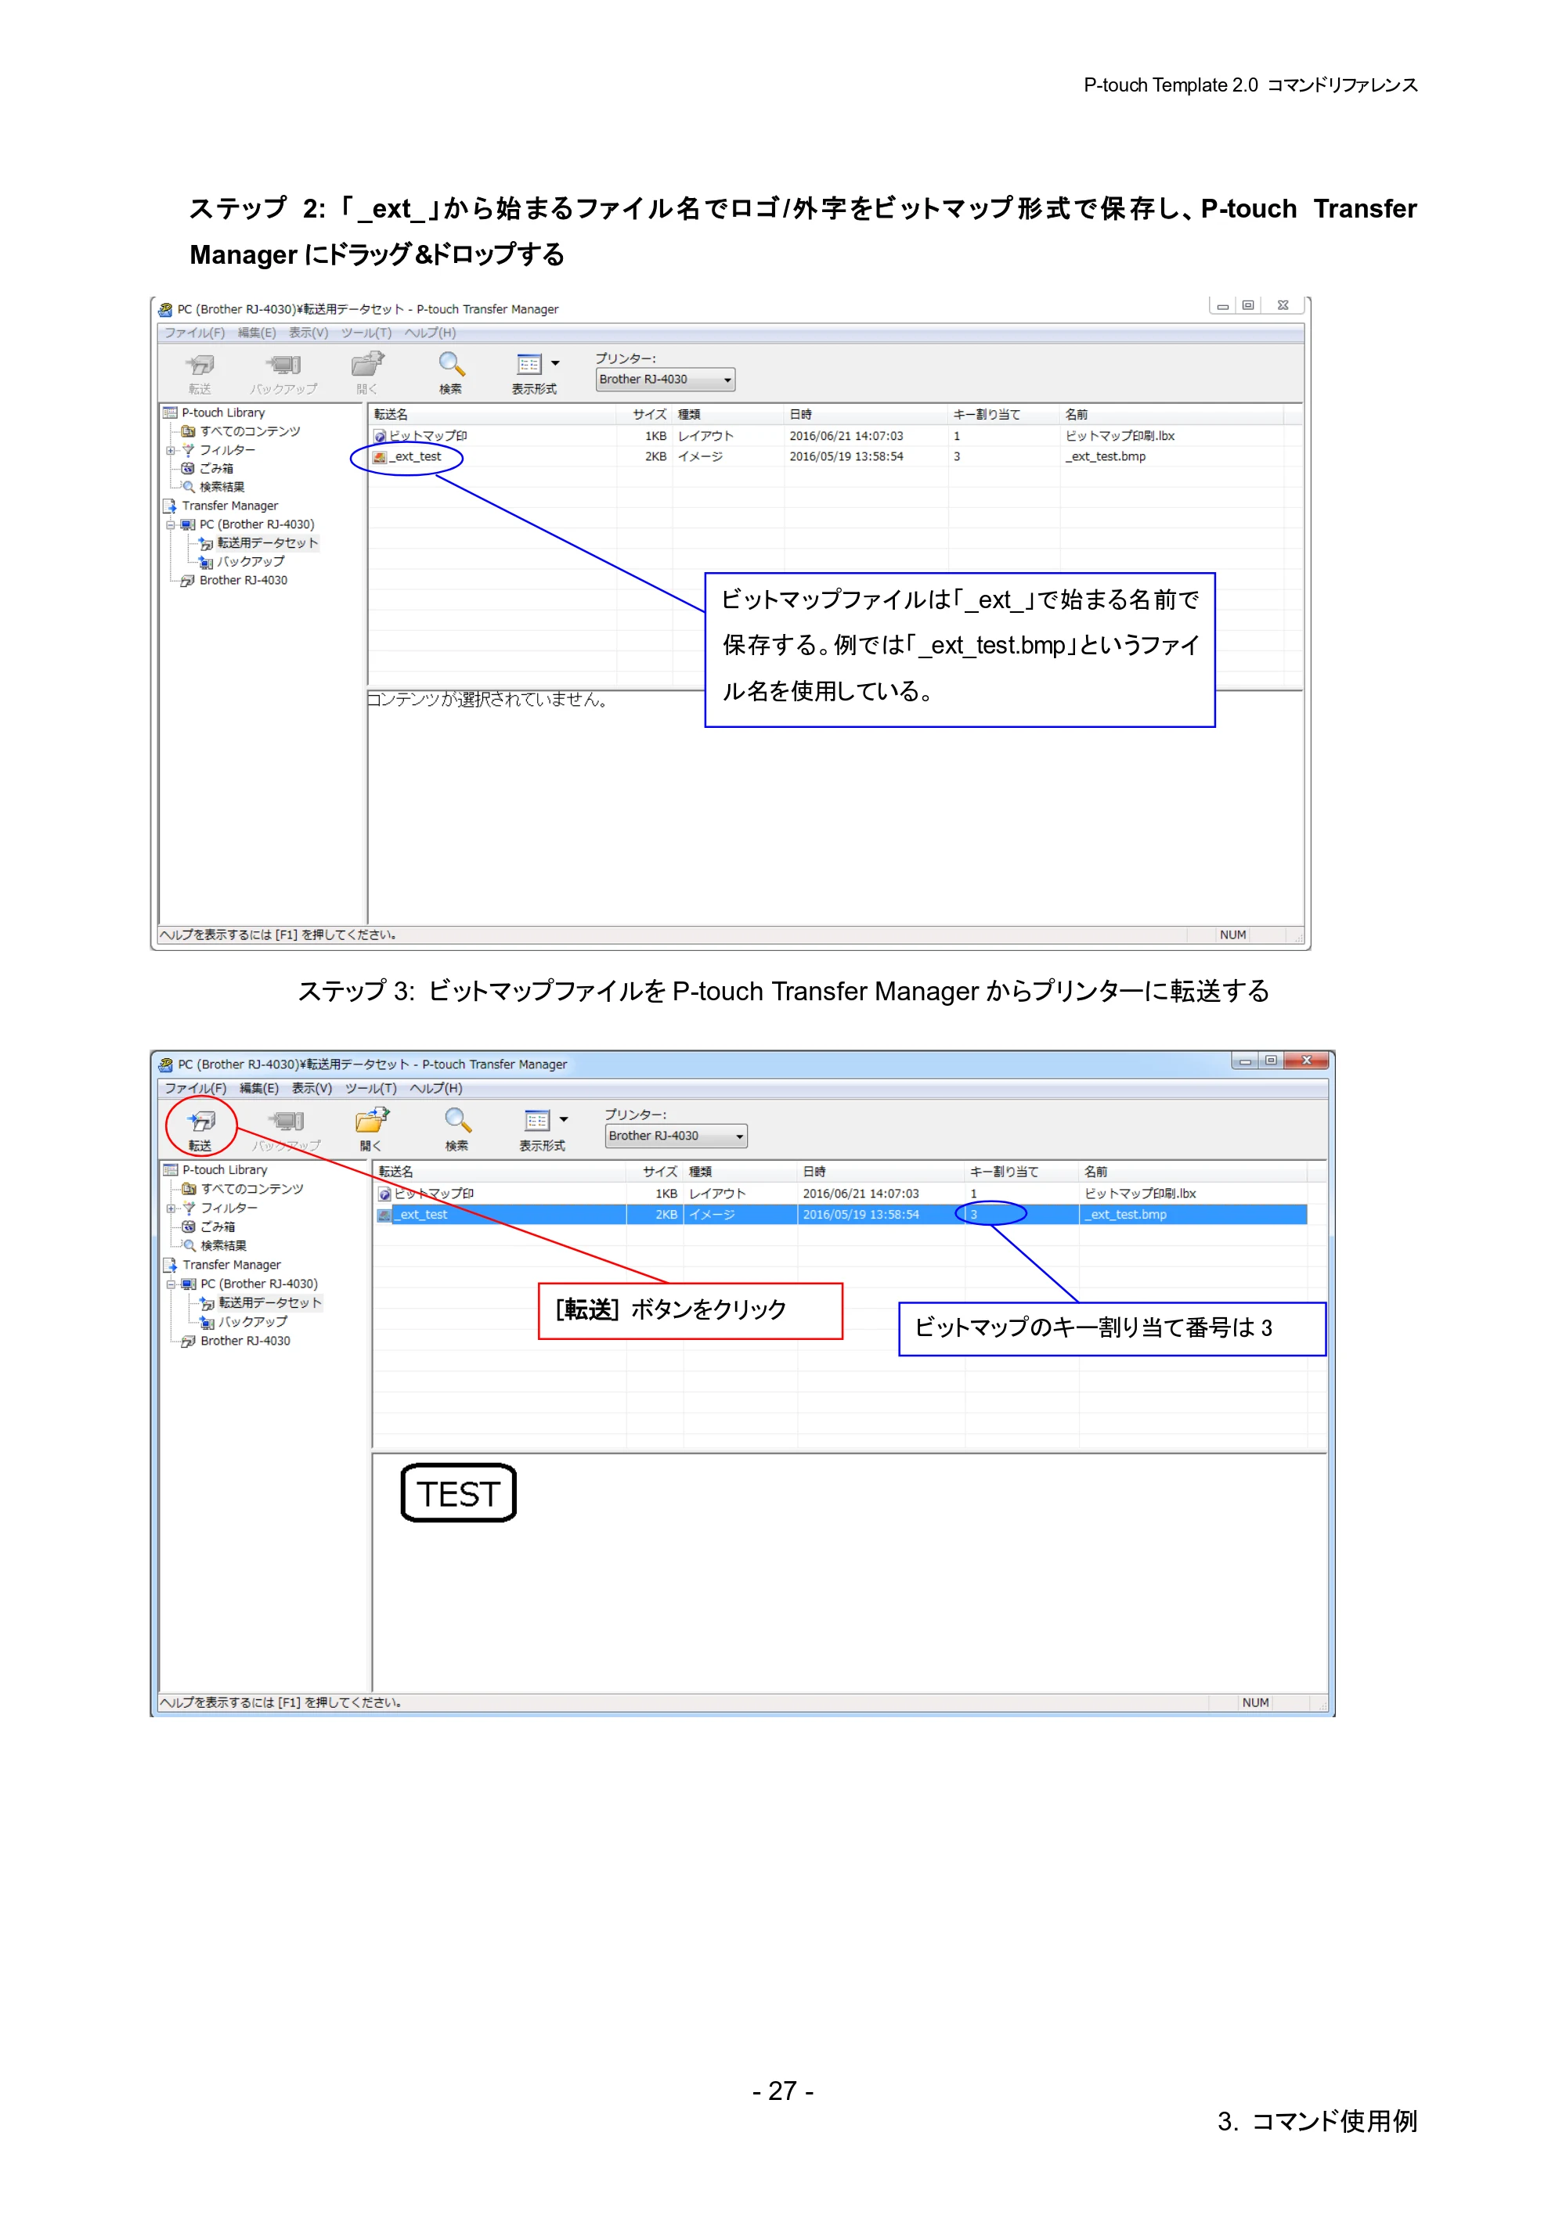This screenshot has height=2215, width=1566.
Task: Select ごみ箱 trash item in Step 3 tree
Action: 209,1227
